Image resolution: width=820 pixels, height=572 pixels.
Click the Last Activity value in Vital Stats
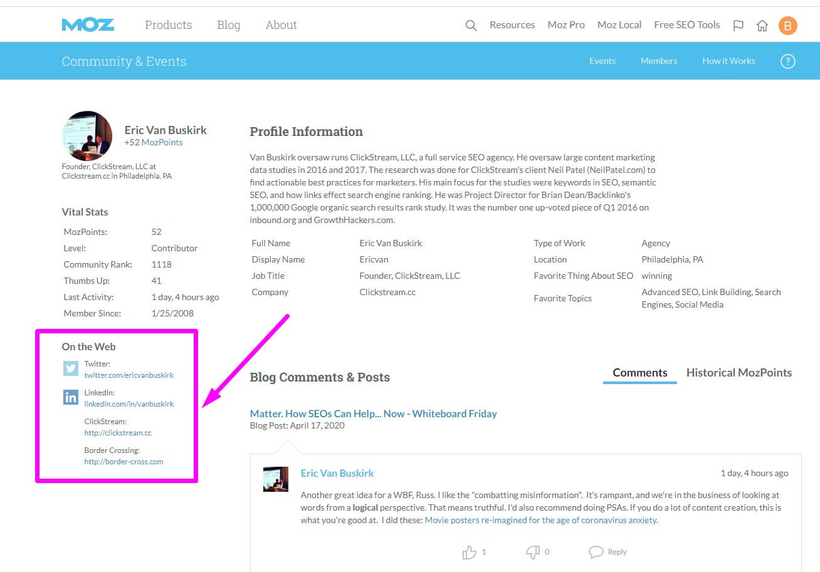pos(186,297)
